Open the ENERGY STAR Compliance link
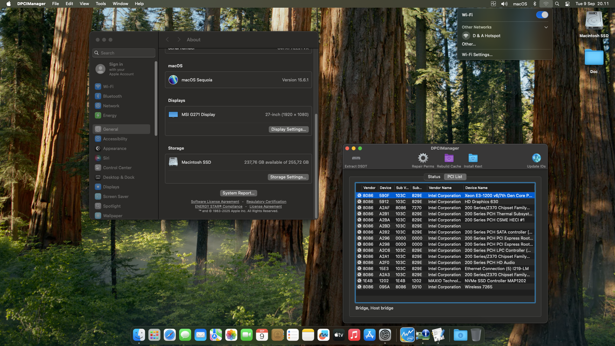615x346 pixels. coord(219,207)
